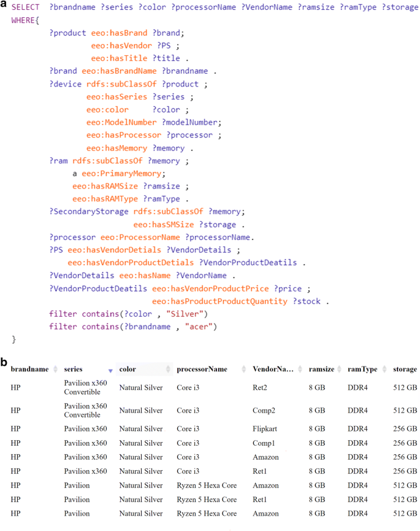The height and width of the screenshot is (531, 420).
Task: Click 8 GB in the Ret2 row
Action: (x=317, y=387)
